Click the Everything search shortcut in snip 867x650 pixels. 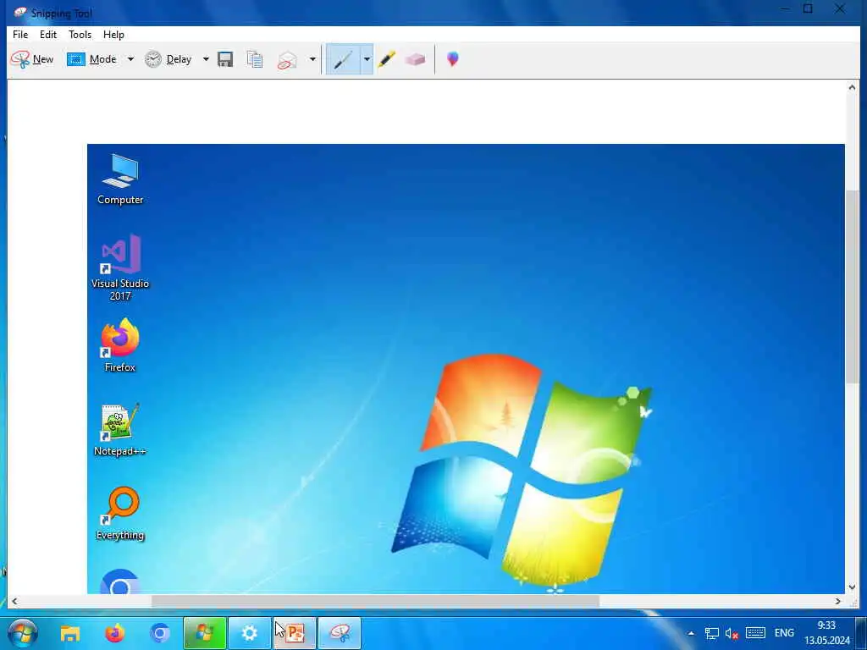(120, 514)
